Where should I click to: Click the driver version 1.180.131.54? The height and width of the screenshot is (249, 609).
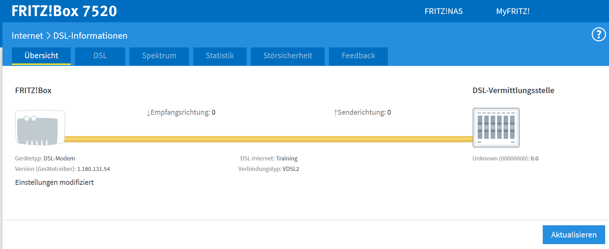[93, 169]
